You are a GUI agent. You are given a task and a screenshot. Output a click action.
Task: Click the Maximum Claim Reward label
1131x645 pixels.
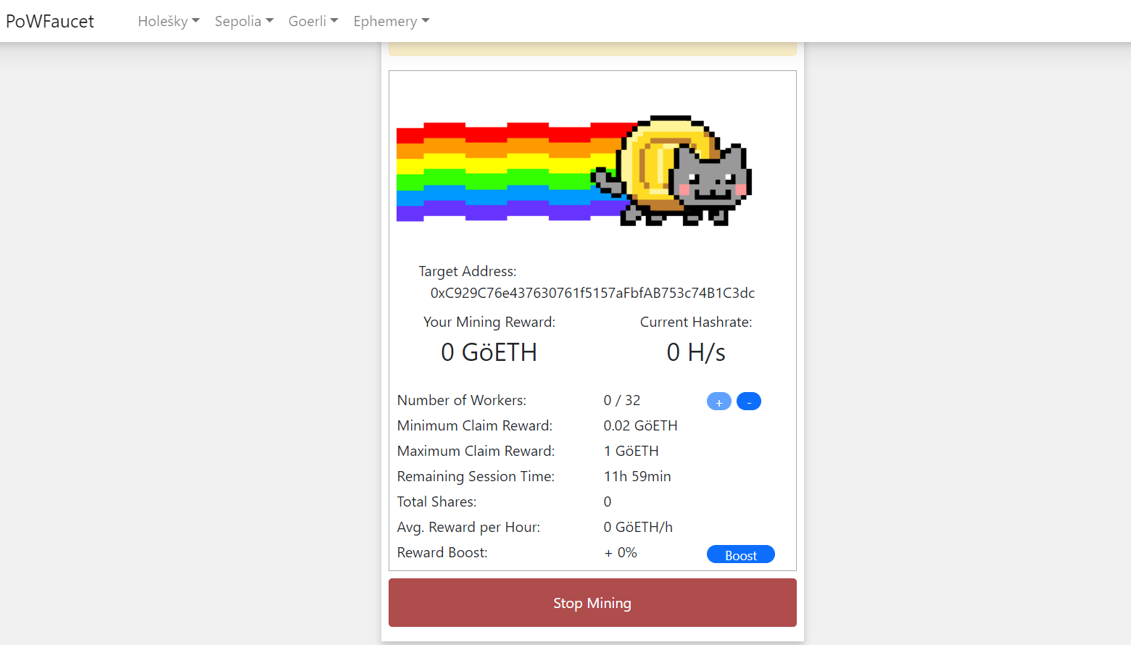[476, 451]
